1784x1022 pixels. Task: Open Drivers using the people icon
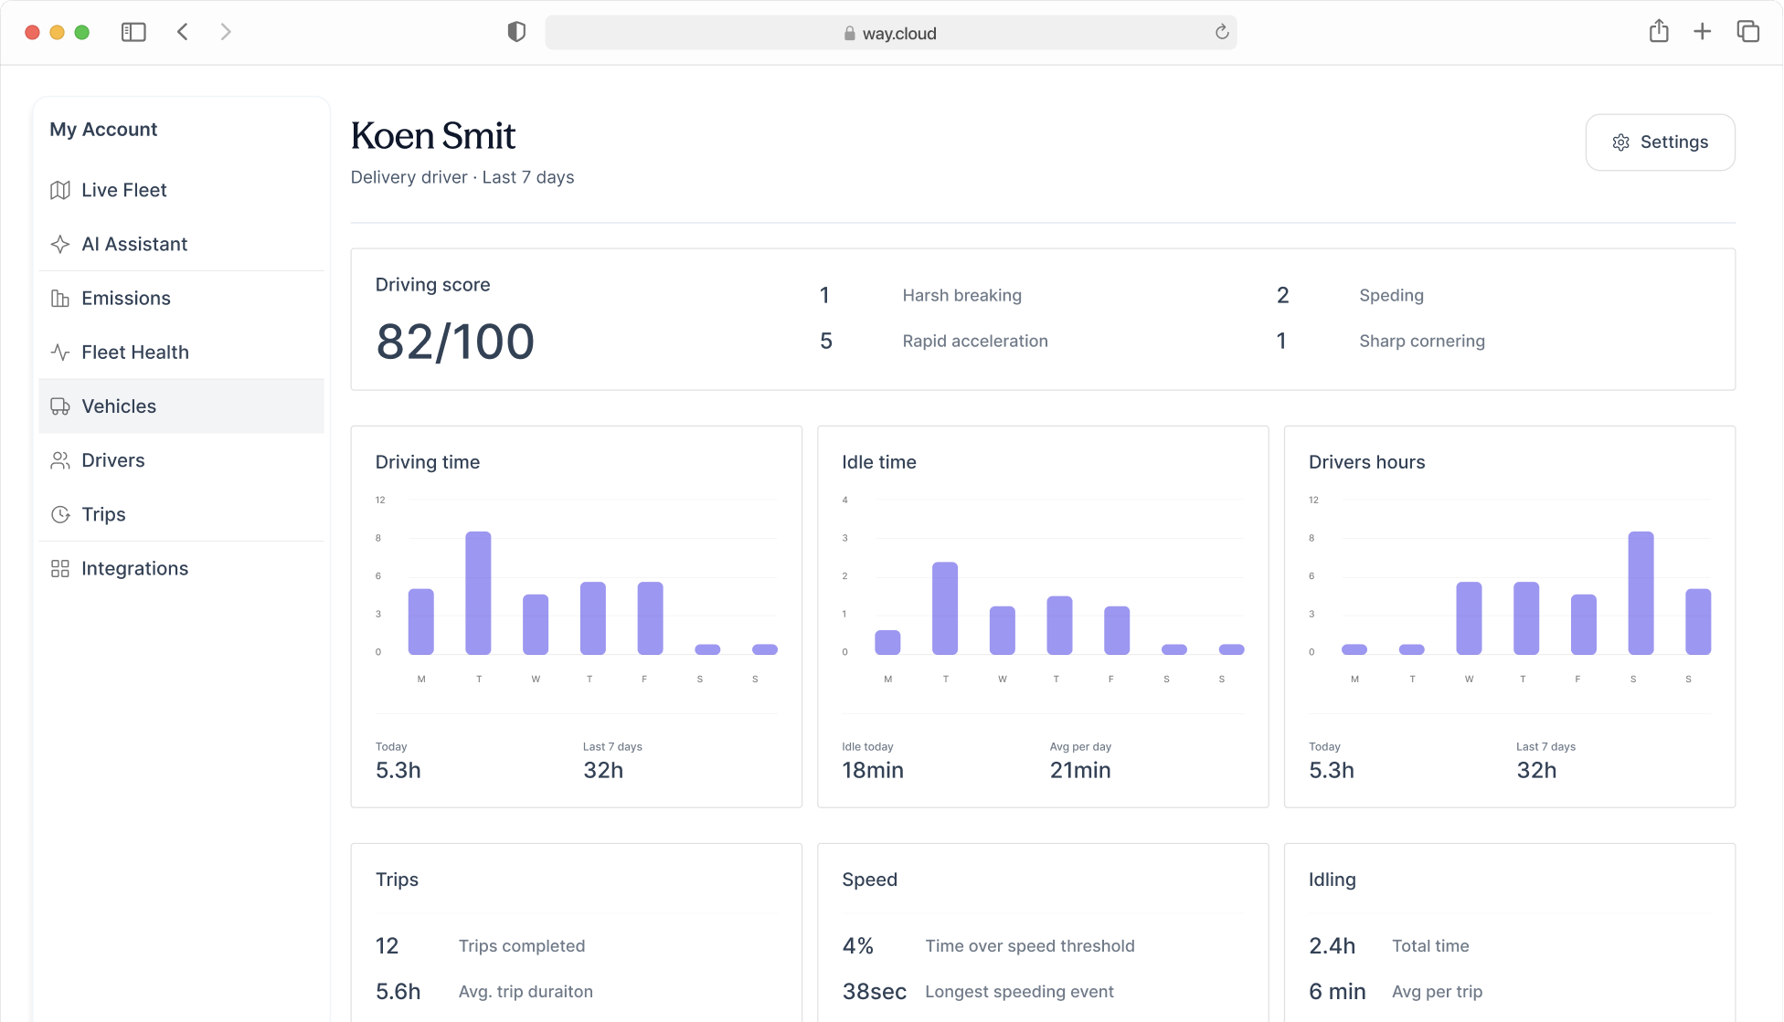coord(60,460)
